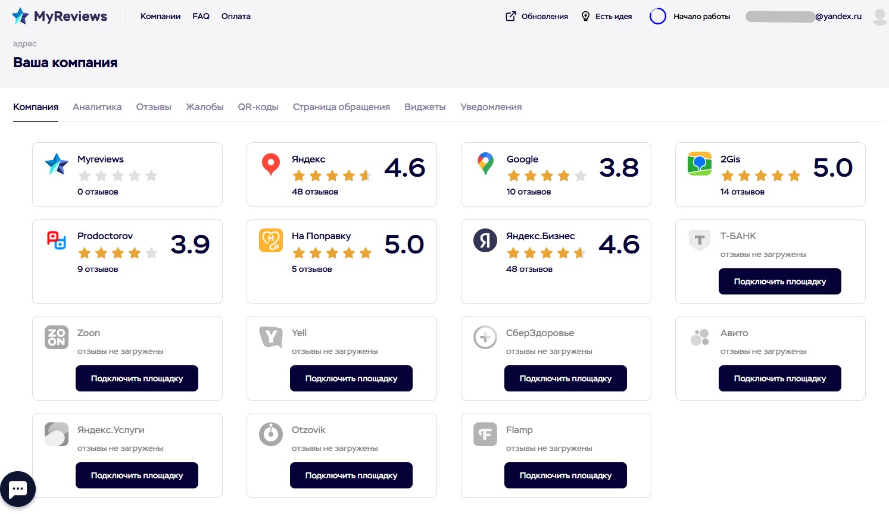Open the FAQ menu item
Viewport: 889px width, 514px height.
(x=201, y=17)
